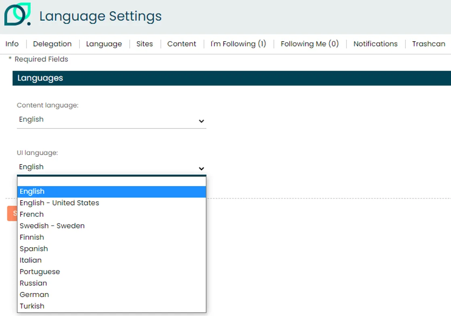Select French from the list

click(112, 214)
